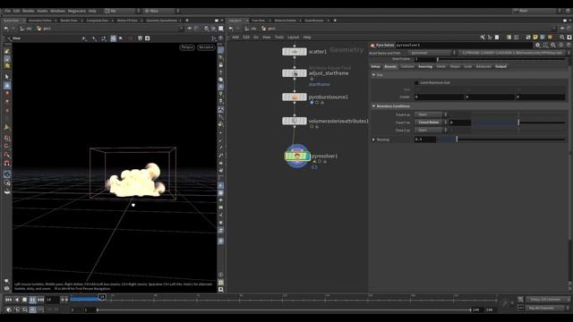Open the File menu
573x322 pixels.
pyautogui.click(x=7, y=11)
